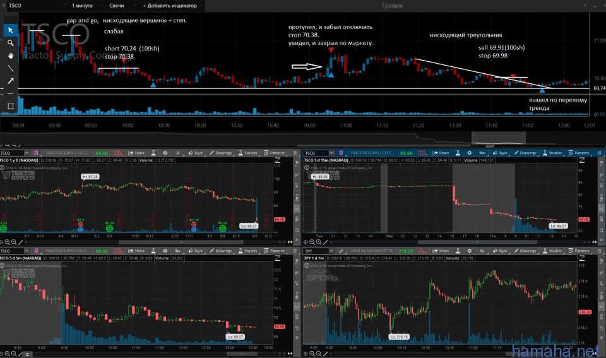Click chart scale icon at top-right of daily chart
The width and height of the screenshot is (606, 358).
(278, 160)
